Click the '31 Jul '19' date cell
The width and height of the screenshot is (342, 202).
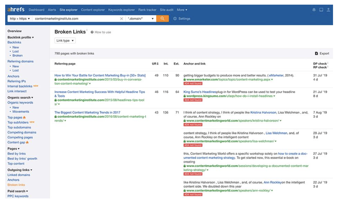[x=320, y=75]
